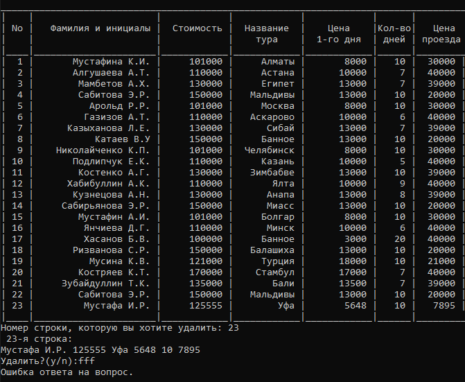Click the cost value 170000

tap(206, 272)
